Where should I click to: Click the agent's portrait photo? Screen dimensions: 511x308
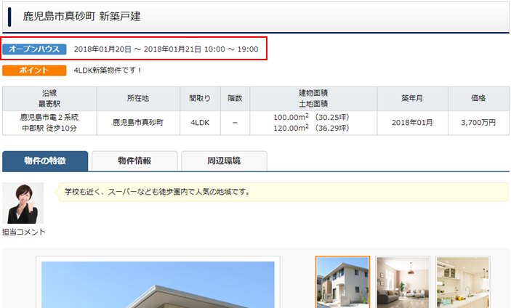click(23, 203)
